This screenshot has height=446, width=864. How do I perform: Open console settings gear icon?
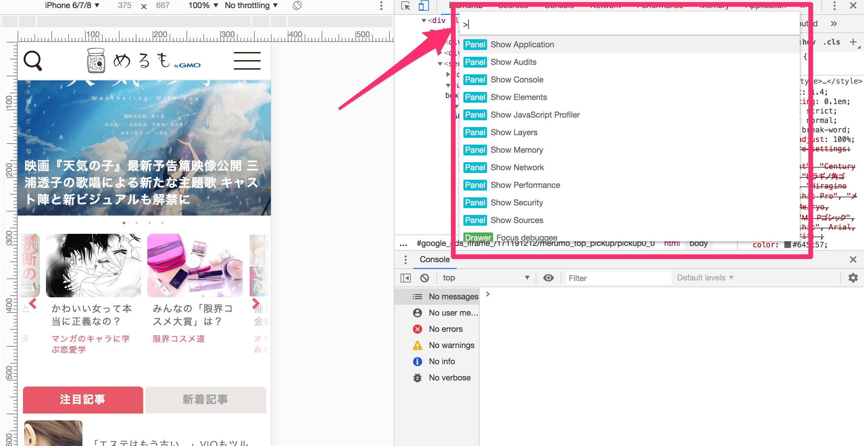pyautogui.click(x=853, y=278)
